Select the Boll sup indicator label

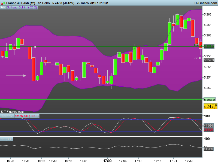tap(12, 8)
